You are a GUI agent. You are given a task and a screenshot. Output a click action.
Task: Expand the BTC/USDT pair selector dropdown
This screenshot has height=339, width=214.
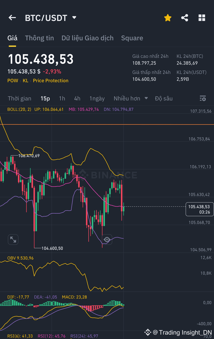tap(74, 18)
